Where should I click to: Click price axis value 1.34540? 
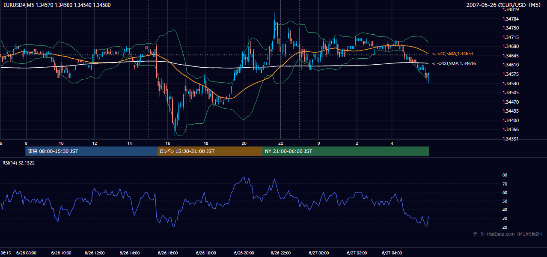[x=511, y=84]
